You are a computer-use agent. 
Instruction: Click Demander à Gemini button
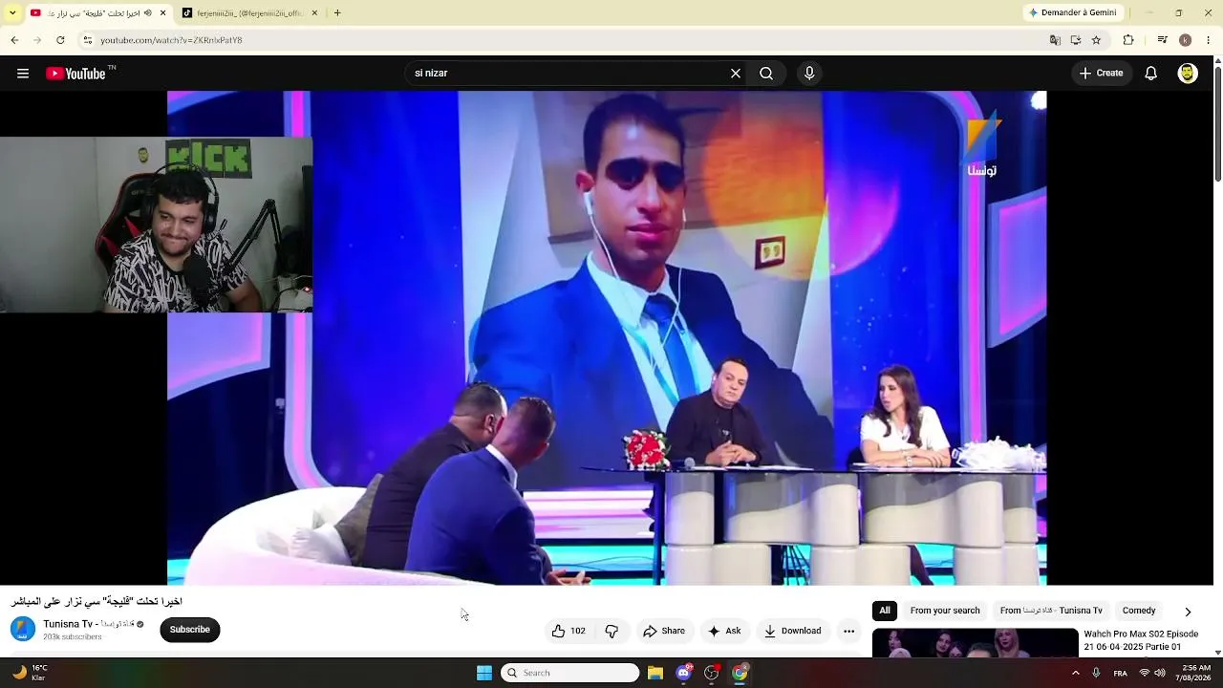1072,13
